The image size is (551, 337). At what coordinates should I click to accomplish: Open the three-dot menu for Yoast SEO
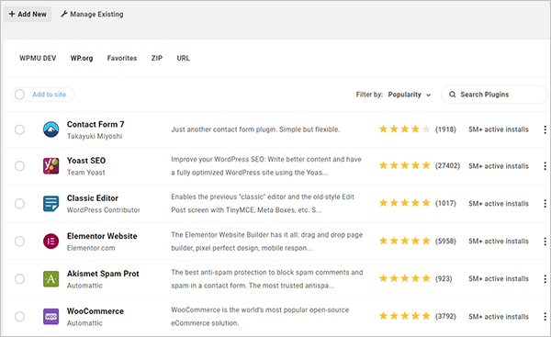(545, 166)
